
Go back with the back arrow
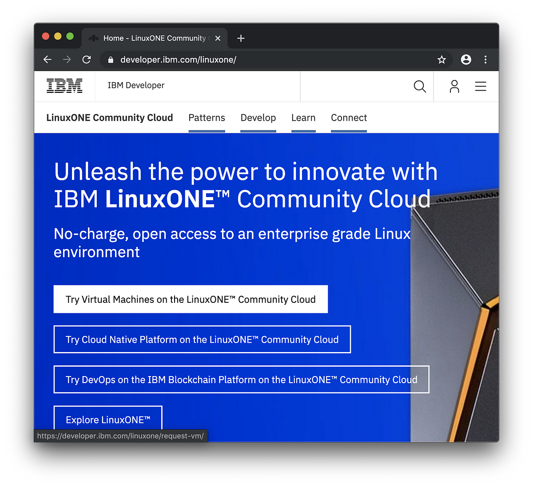[48, 59]
